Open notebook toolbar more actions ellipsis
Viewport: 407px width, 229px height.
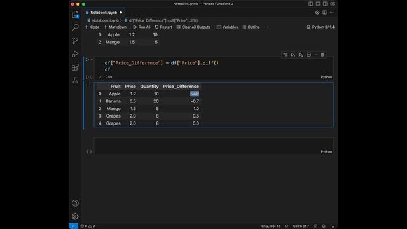tap(266, 27)
